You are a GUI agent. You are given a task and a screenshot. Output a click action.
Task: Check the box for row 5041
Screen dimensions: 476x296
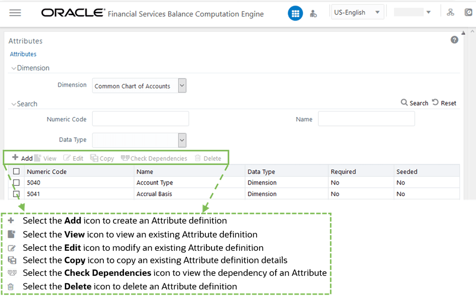pyautogui.click(x=17, y=194)
